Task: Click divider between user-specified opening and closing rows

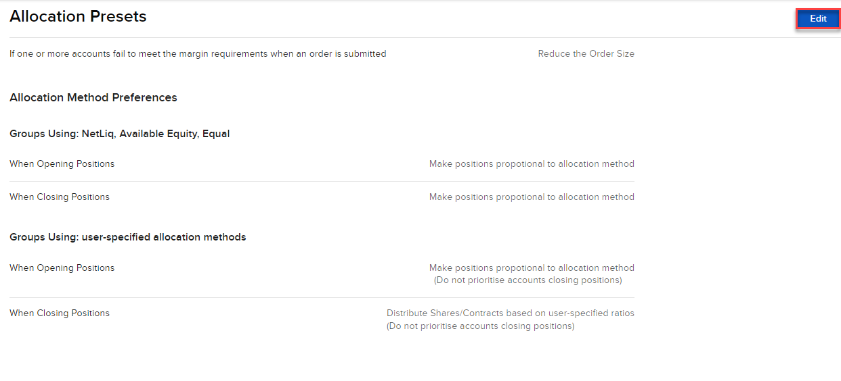Action: pos(322,297)
